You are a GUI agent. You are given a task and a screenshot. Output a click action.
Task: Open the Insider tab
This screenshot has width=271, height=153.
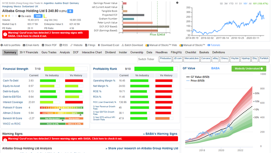pyautogui.click(x=123, y=53)
